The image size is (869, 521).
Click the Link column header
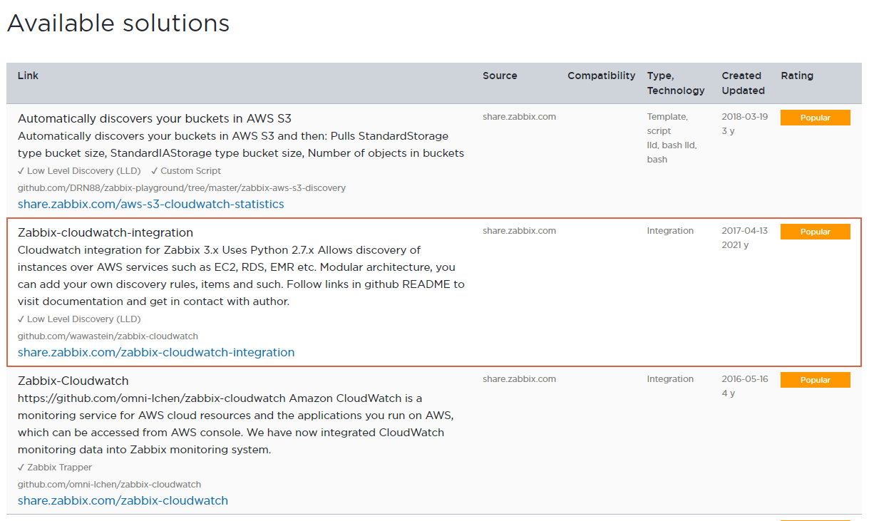pos(29,76)
